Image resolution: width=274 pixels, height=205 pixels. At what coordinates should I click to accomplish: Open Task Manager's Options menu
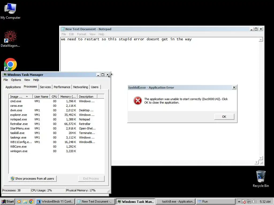pyautogui.click(x=16, y=80)
